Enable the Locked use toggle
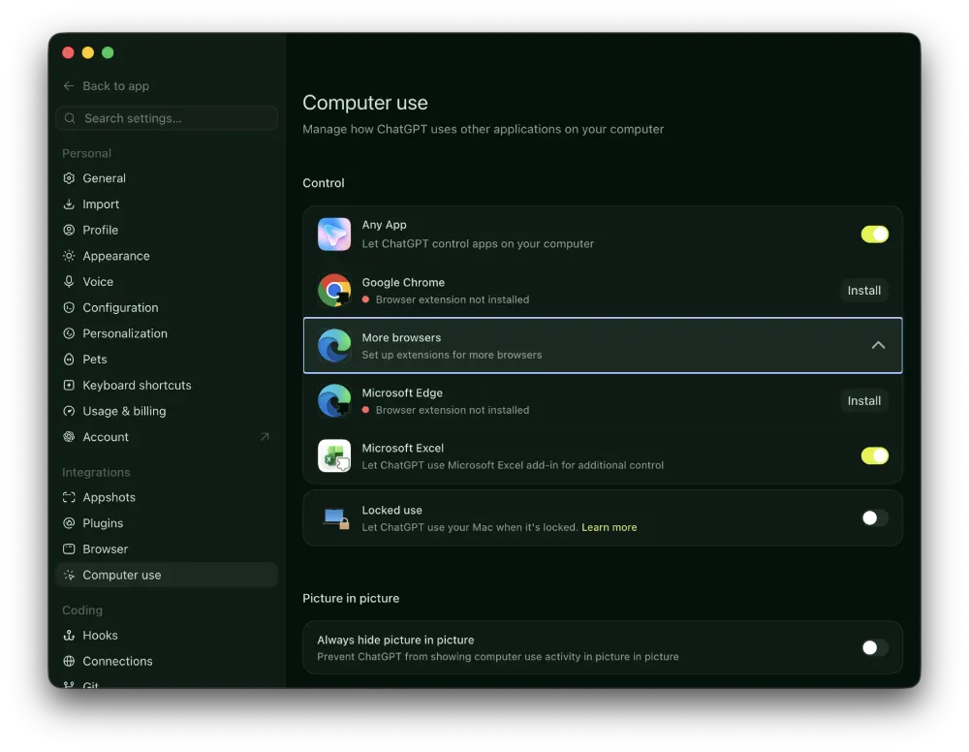This screenshot has height=752, width=969. click(874, 517)
